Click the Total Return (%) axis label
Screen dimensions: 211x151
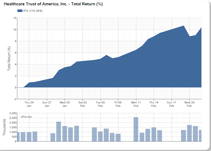pyautogui.click(x=9, y=58)
